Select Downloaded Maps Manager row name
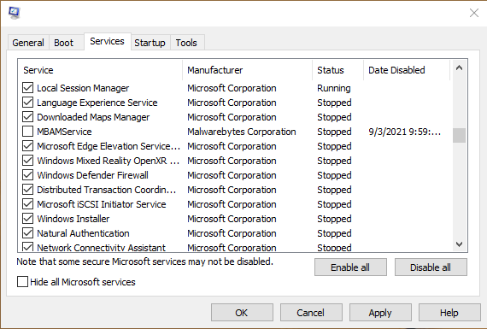This screenshot has height=329, width=487. coord(93,117)
